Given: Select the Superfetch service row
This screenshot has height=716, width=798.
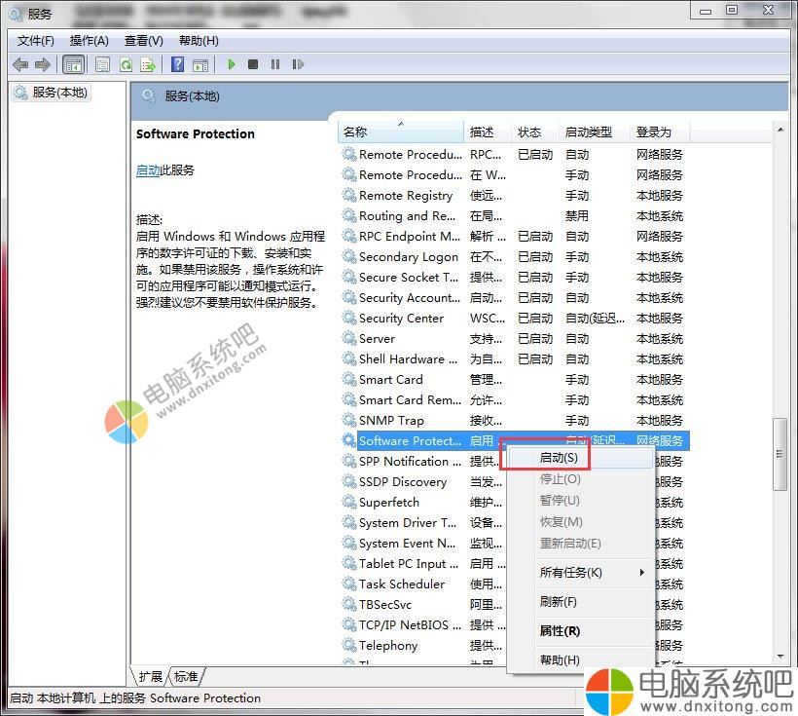Looking at the screenshot, I should pyautogui.click(x=423, y=503).
